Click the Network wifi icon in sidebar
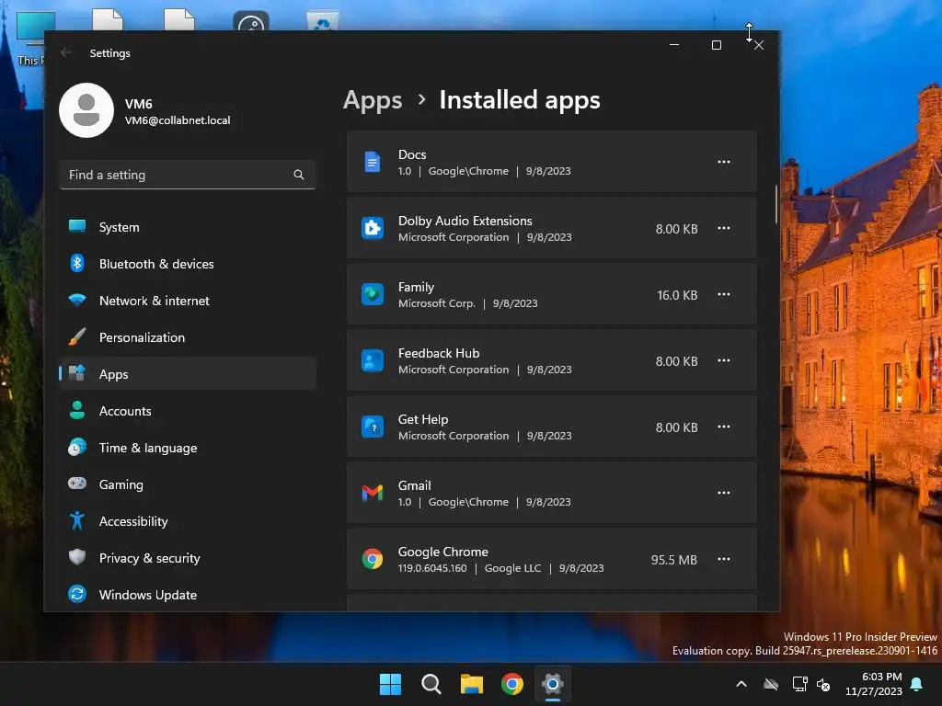Screen dimensions: 942x706 coord(77,300)
